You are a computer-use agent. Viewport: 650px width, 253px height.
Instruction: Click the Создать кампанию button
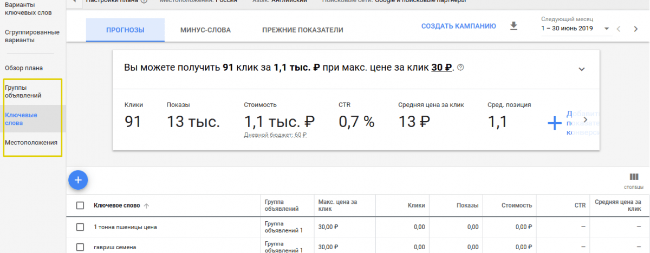click(458, 26)
